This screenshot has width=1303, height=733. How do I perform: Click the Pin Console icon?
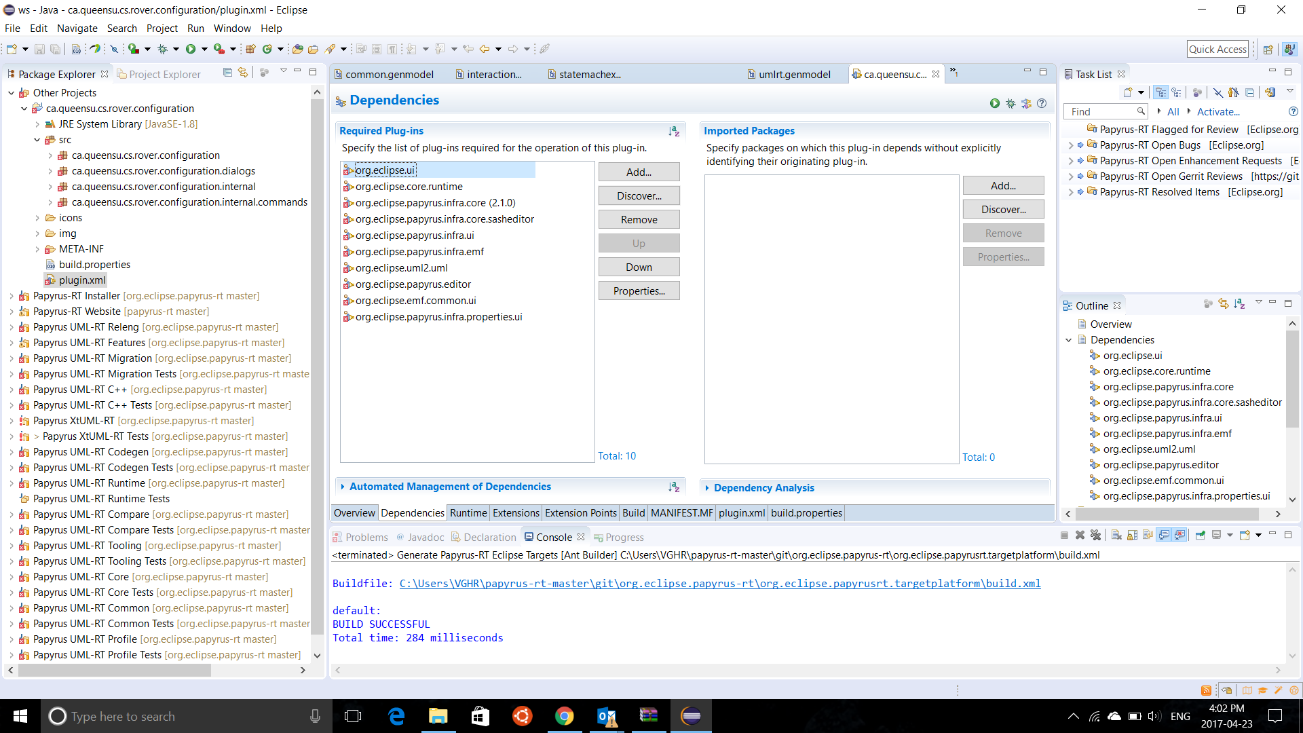[x=1200, y=535]
